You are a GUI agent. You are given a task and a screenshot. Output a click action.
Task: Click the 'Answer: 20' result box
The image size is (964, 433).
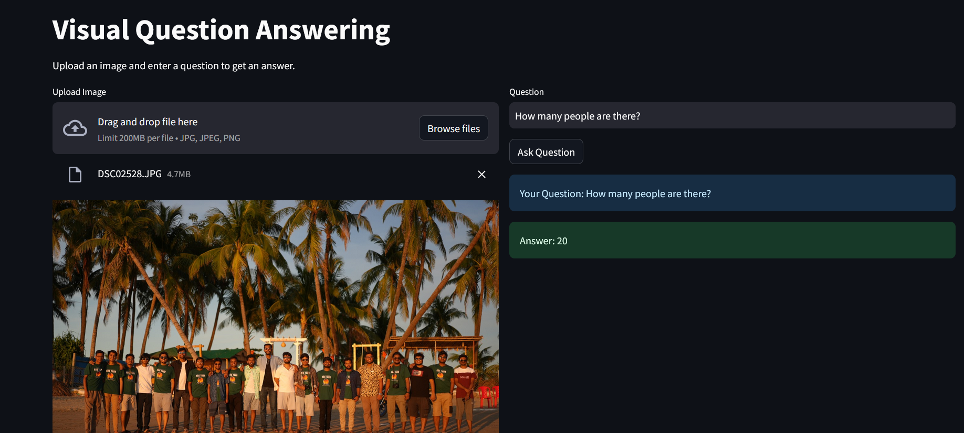[x=732, y=241]
